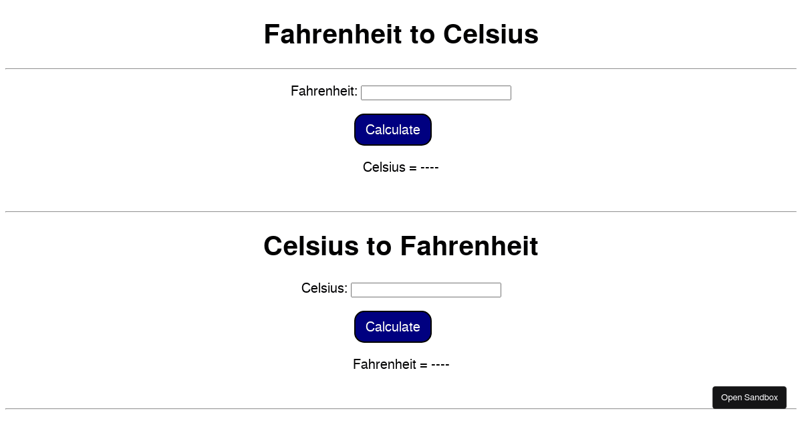Screen dimensions: 802x421
Task: Click the Celsius = ---- result text
Action: [x=401, y=168]
